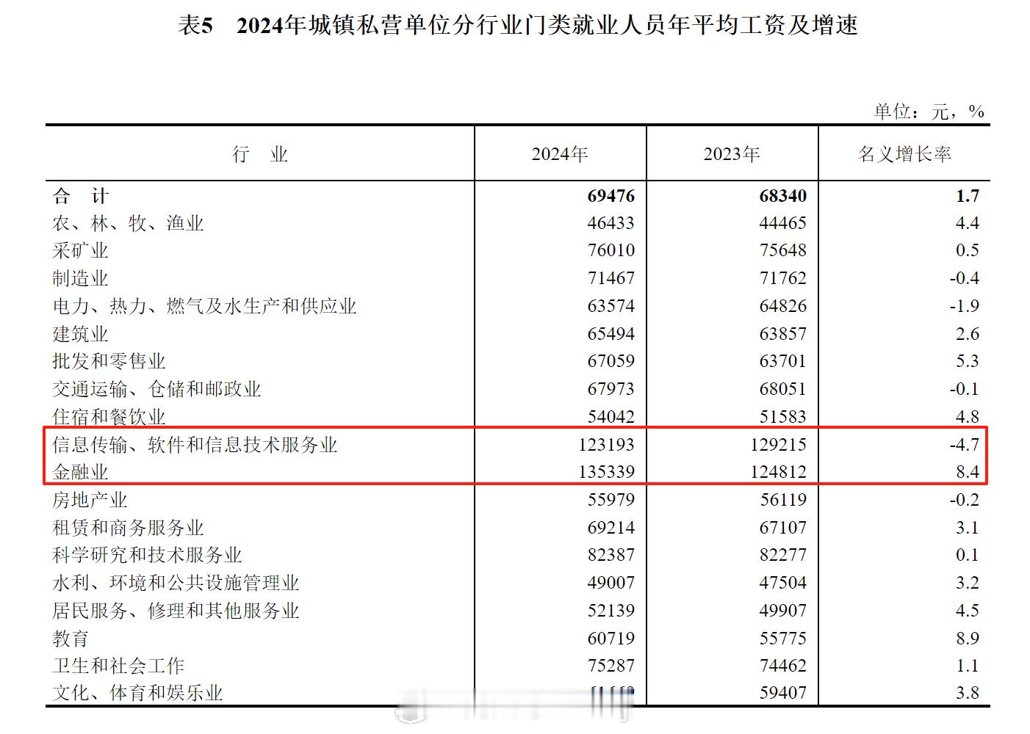Click the cell 60719
Image resolution: width=1030 pixels, height=734 pixels.
tap(611, 639)
